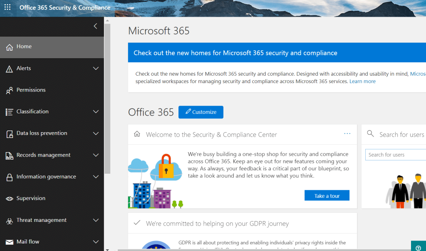The width and height of the screenshot is (426, 251).
Task: Click the Alerts warning triangle icon
Action: coord(9,69)
